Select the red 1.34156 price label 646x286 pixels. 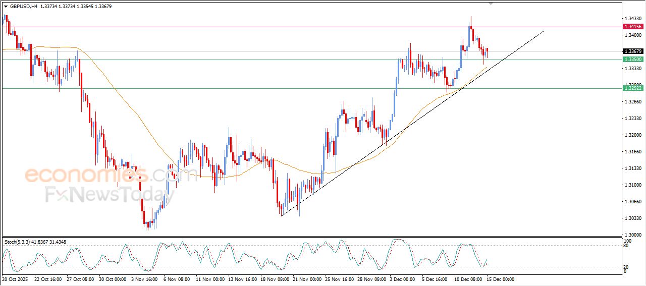pos(633,27)
